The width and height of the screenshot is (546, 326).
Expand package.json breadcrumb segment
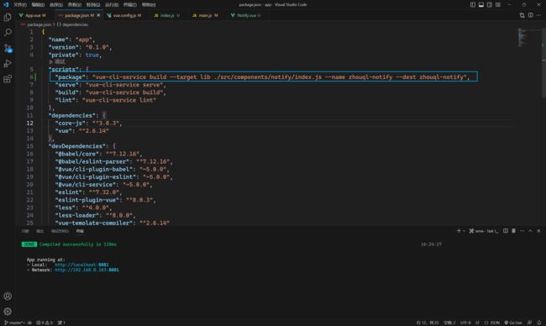(x=36, y=24)
